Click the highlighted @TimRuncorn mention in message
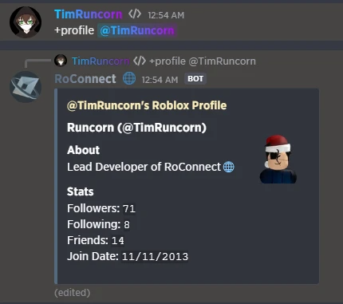The height and width of the screenshot is (304, 343). 137,30
